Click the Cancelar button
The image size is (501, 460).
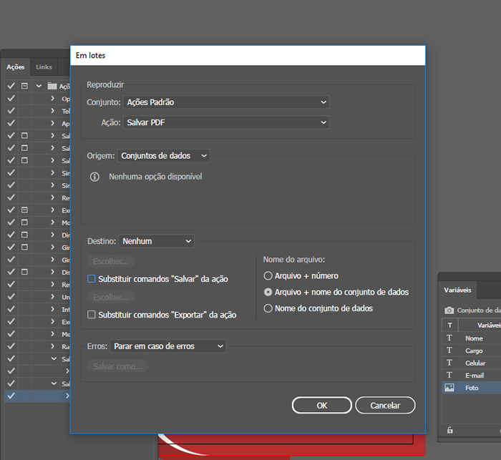click(x=385, y=406)
